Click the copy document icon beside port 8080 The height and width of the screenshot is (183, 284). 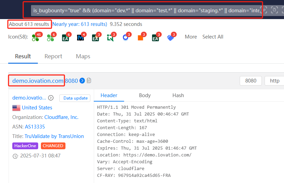pos(89,80)
